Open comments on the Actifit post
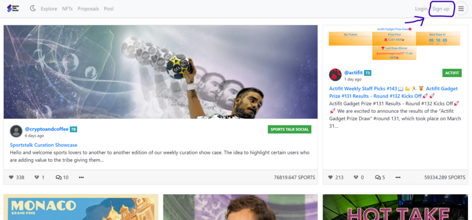 pos(378,177)
